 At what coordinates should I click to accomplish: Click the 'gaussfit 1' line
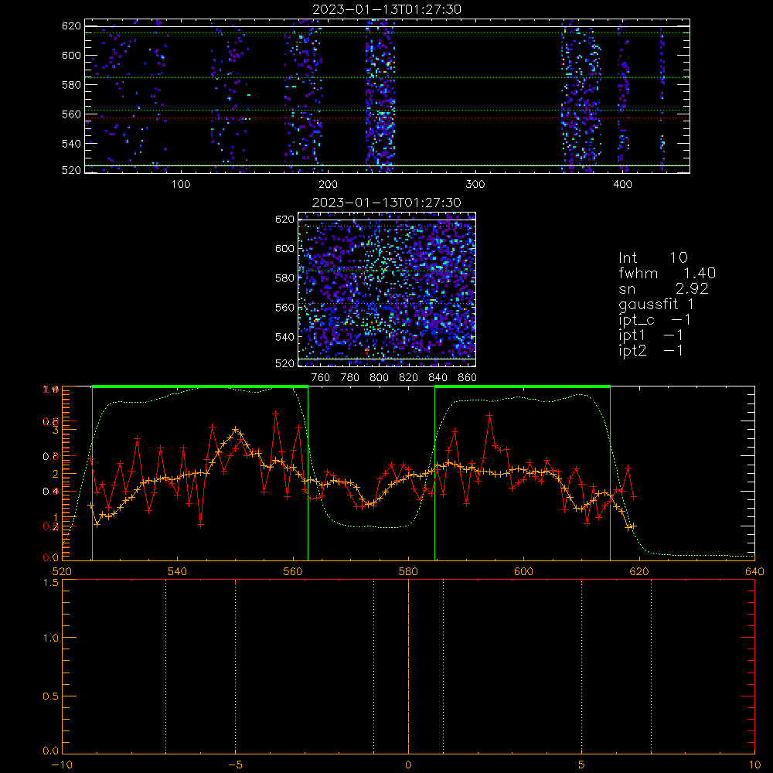tap(656, 304)
